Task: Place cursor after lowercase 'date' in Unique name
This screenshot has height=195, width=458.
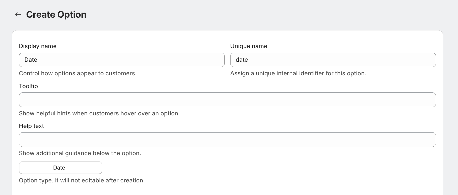Action: coord(248,60)
